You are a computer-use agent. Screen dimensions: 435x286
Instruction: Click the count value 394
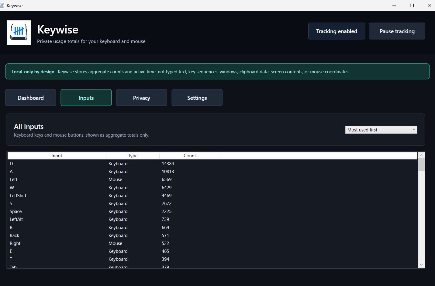click(165, 259)
